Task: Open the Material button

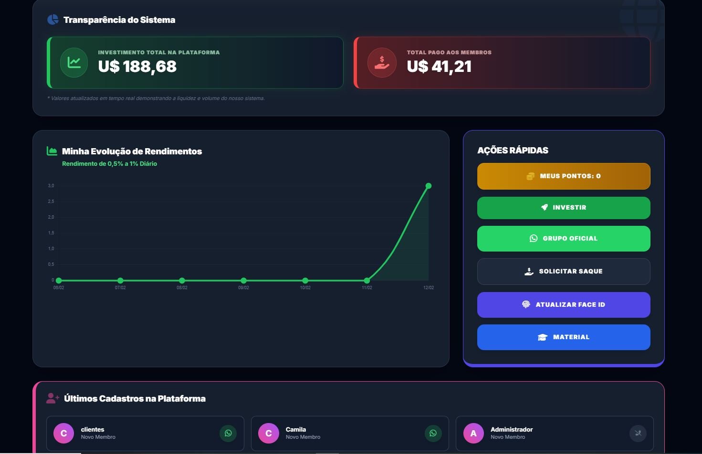Action: click(564, 337)
